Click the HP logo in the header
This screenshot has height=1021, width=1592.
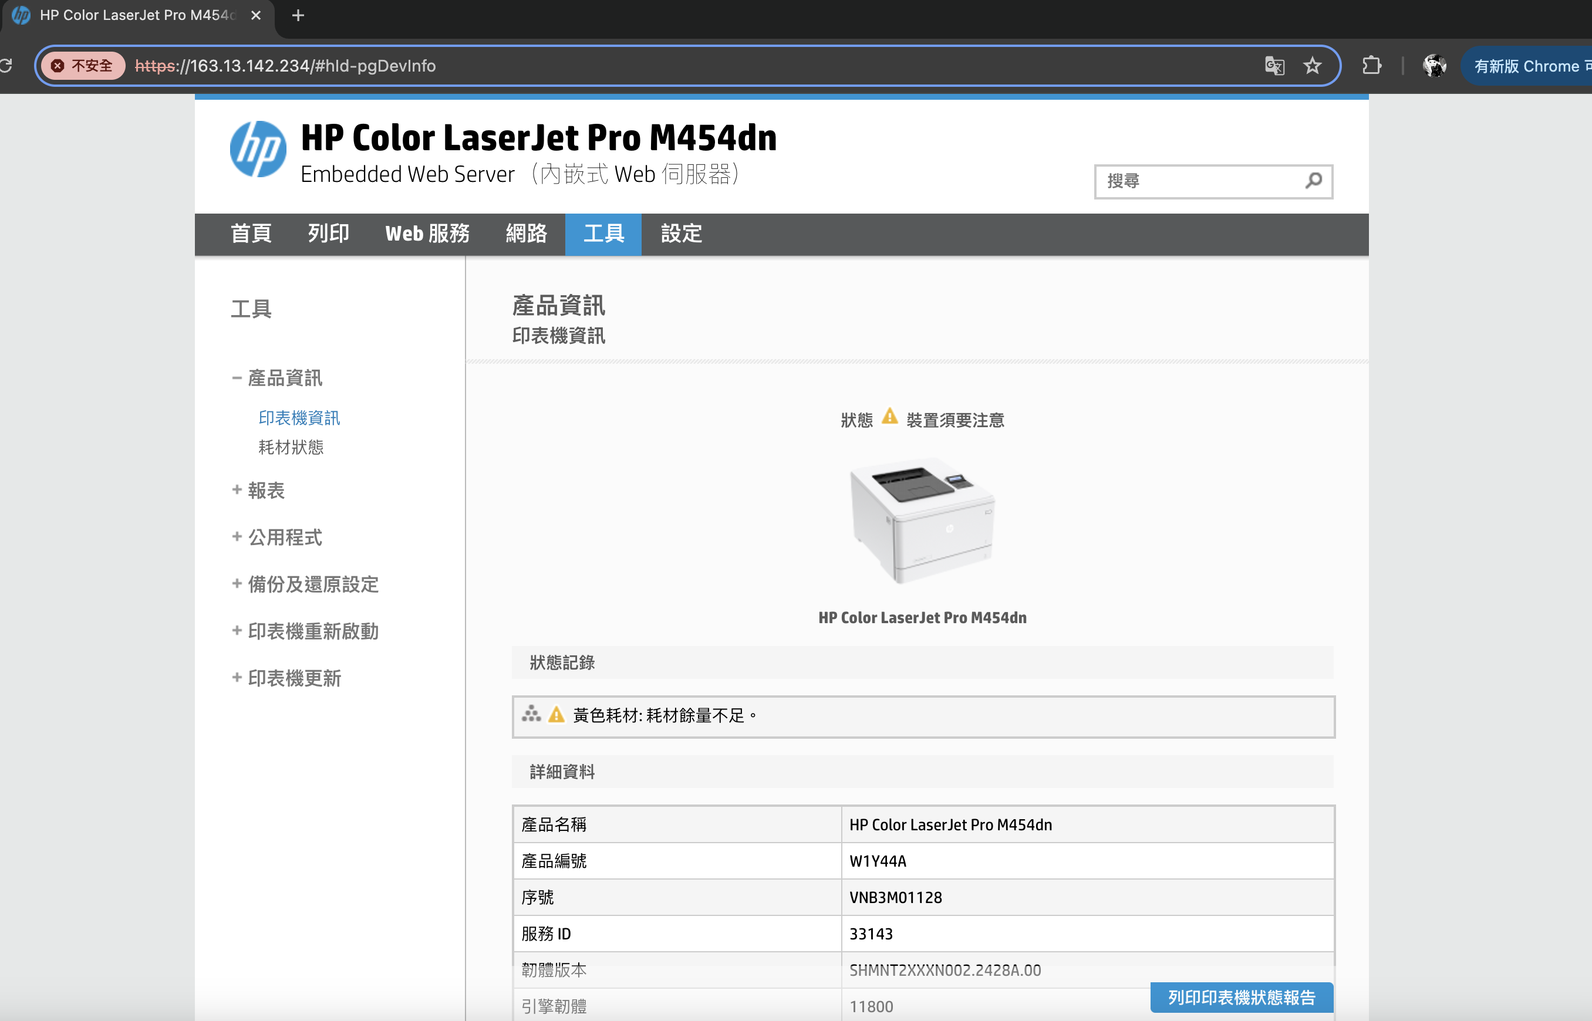(258, 149)
